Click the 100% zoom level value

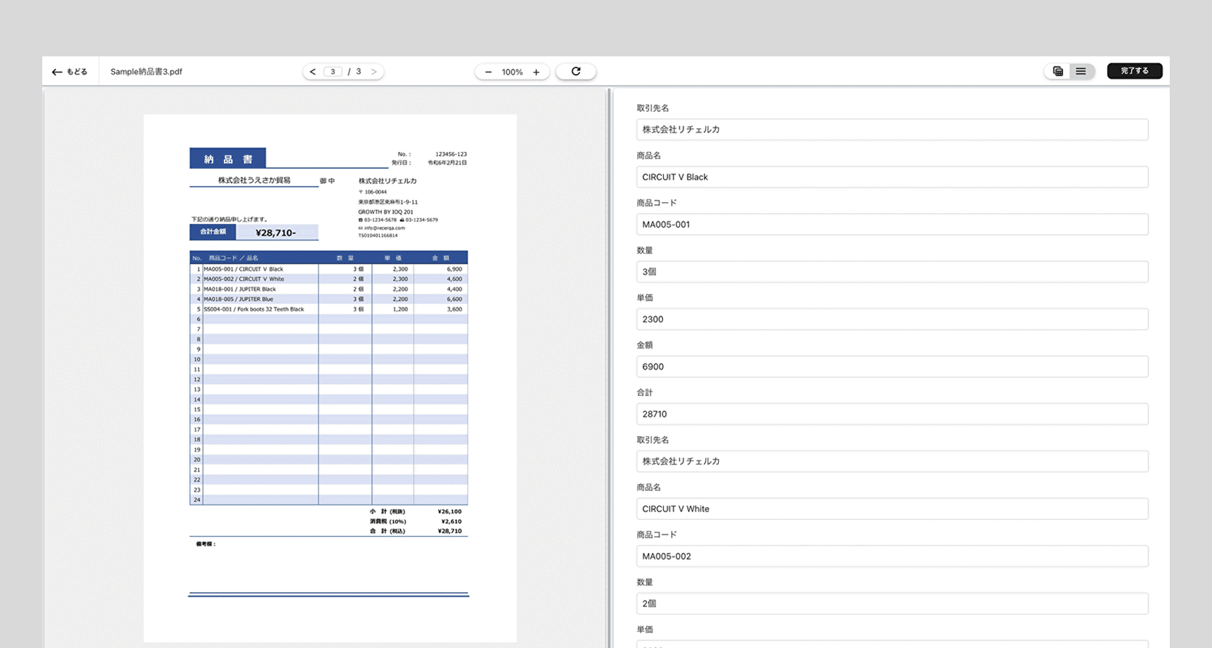pos(512,72)
